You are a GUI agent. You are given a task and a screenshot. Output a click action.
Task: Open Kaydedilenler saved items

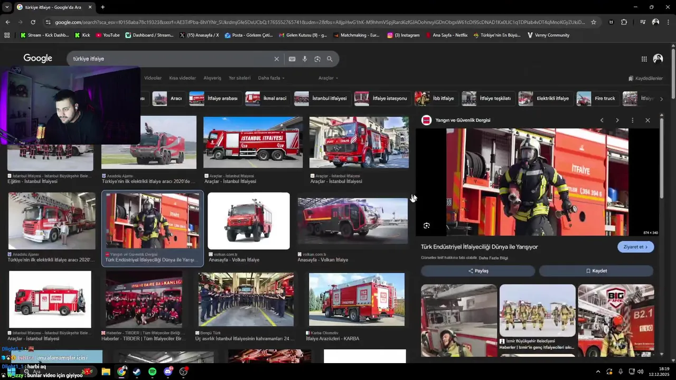point(645,79)
